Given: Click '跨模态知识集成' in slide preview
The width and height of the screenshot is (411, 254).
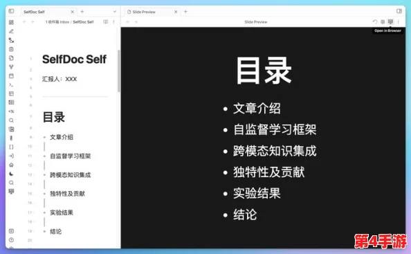Looking at the screenshot, I should pyautogui.click(x=275, y=151).
